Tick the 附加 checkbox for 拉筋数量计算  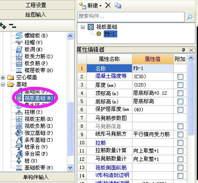pyautogui.click(x=180, y=151)
